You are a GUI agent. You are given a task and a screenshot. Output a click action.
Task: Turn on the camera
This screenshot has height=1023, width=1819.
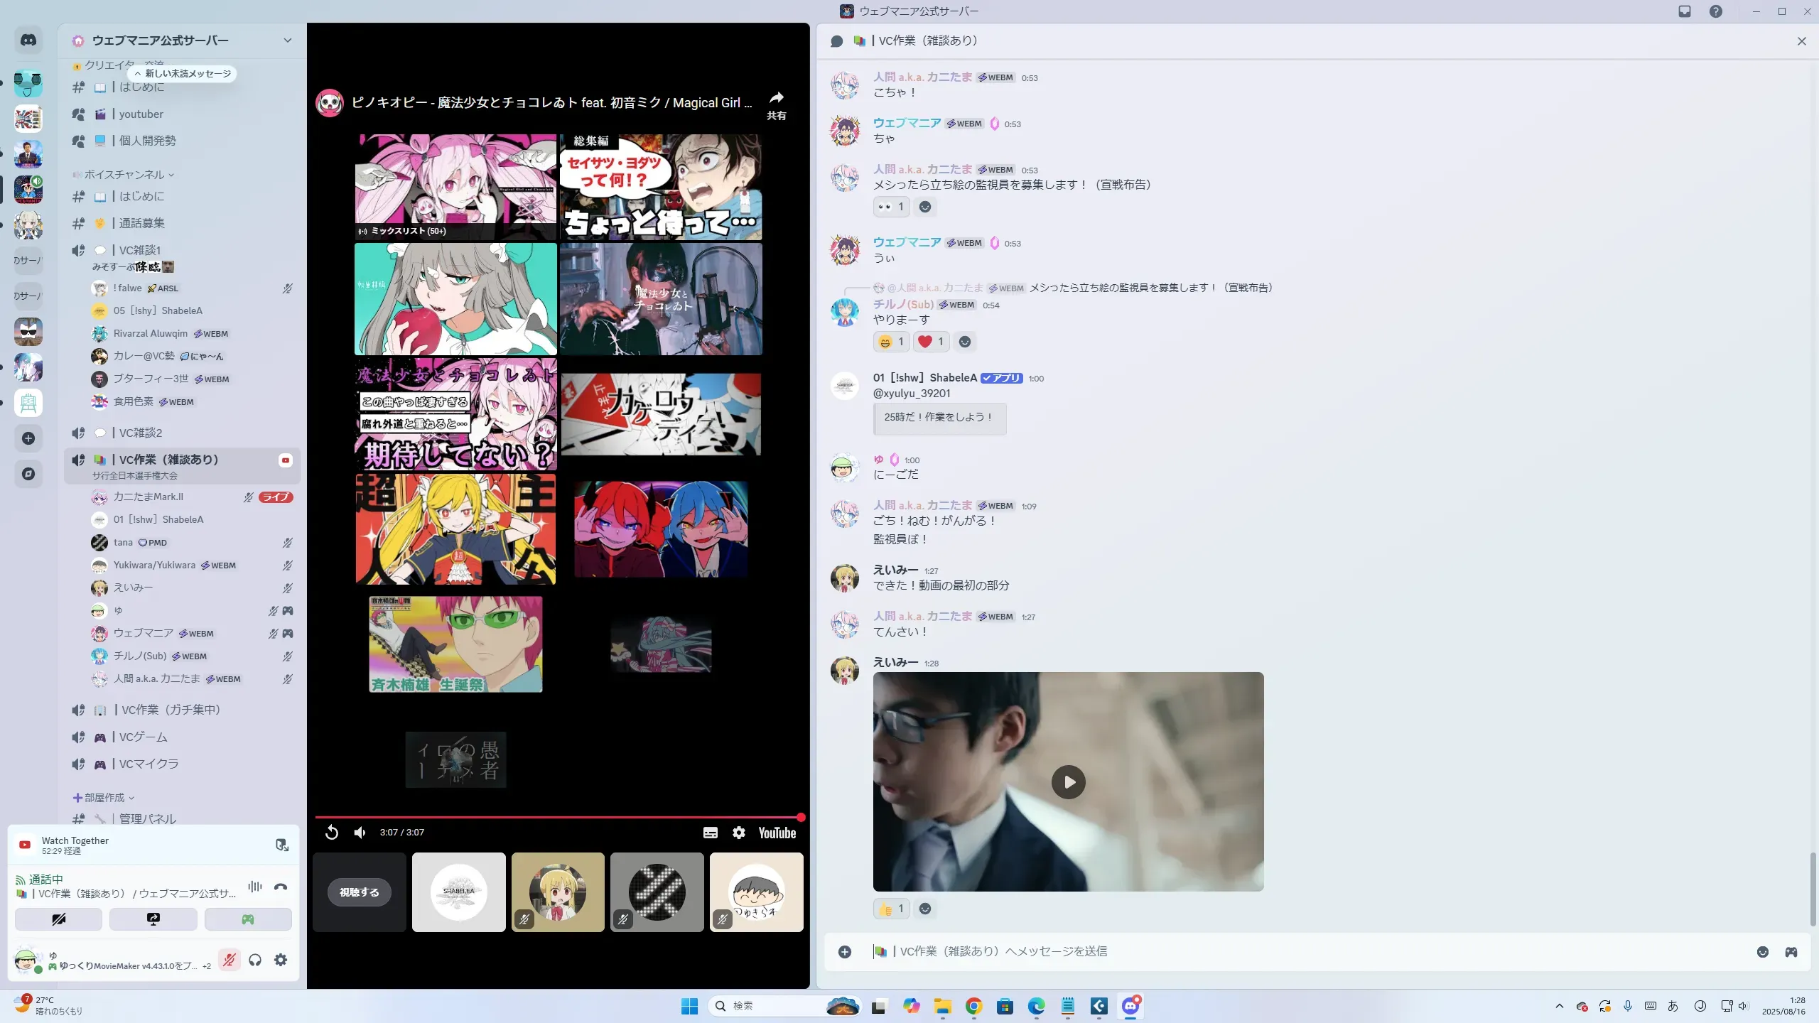(x=58, y=919)
